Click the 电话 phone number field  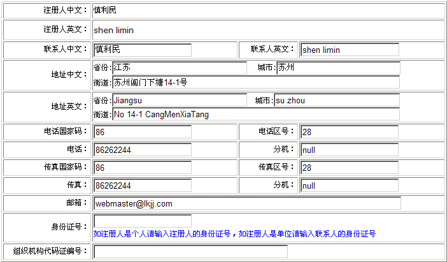[x=142, y=150]
